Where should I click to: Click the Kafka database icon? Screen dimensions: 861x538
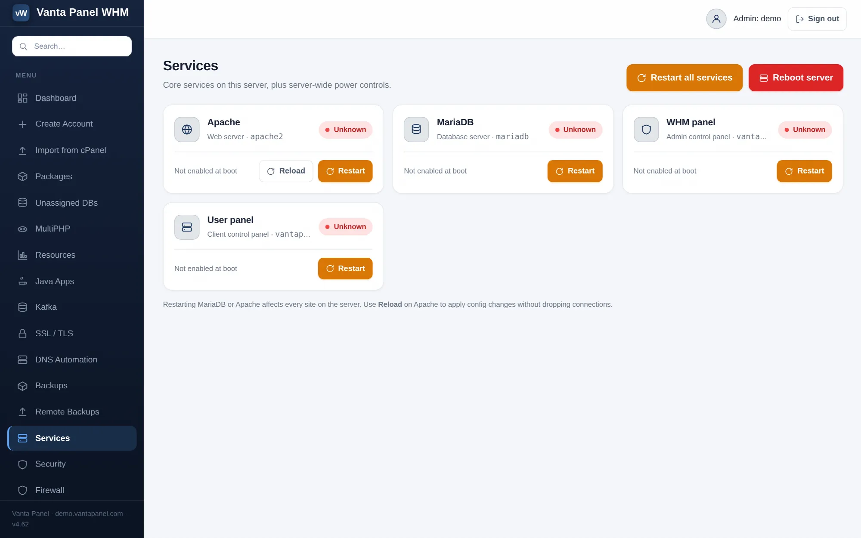(x=22, y=307)
